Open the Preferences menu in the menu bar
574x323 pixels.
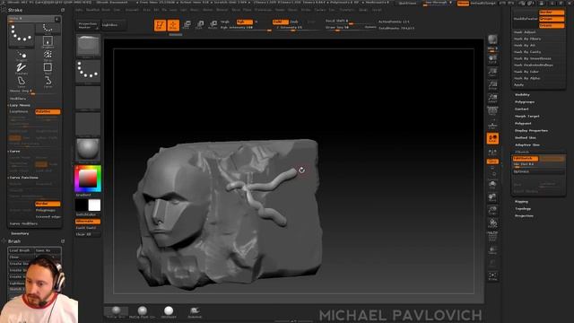[263, 10]
